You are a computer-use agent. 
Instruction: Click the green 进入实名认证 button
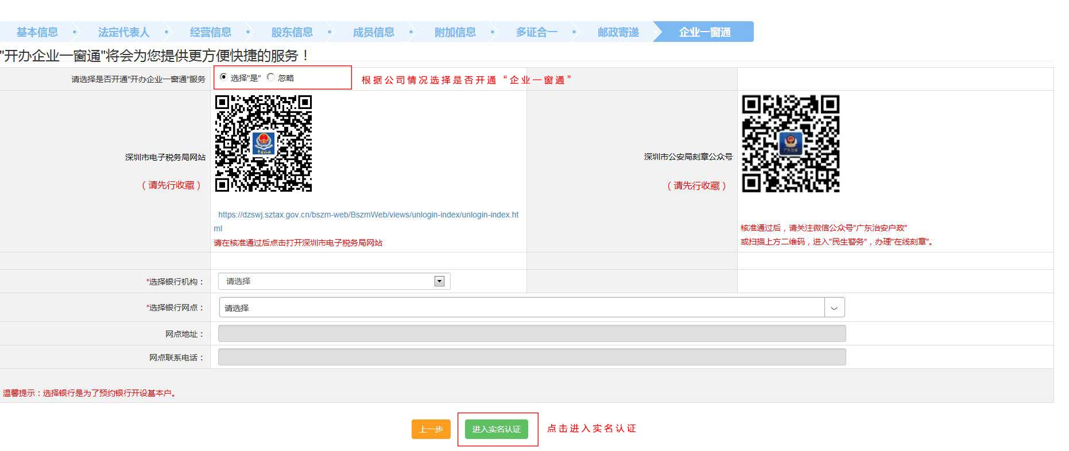497,429
